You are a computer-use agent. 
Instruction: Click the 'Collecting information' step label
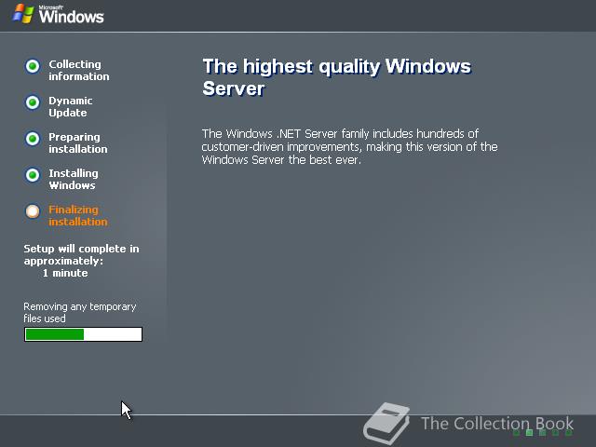(78, 71)
